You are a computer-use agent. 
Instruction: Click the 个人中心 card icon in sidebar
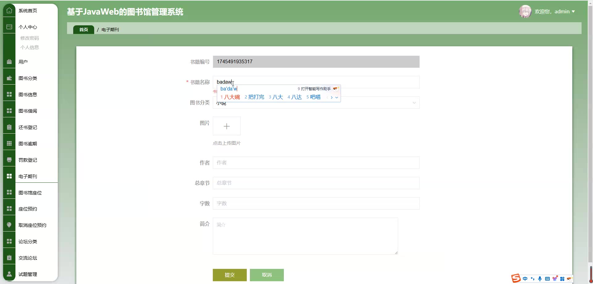click(x=9, y=27)
